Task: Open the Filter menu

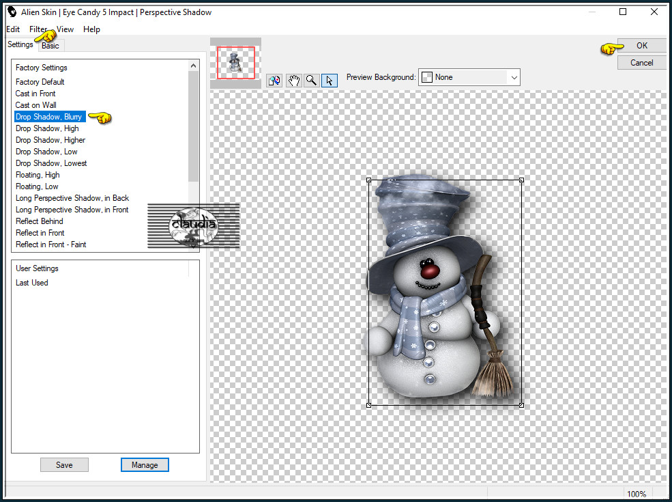Action: tap(38, 29)
